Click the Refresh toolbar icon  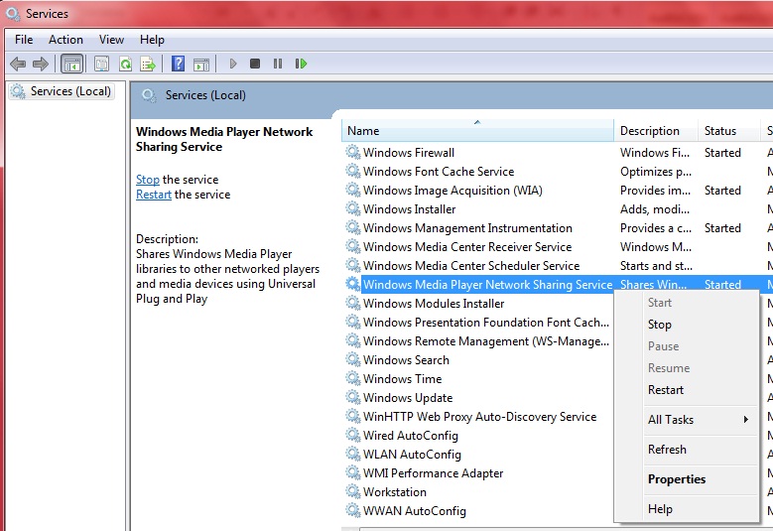pos(125,64)
